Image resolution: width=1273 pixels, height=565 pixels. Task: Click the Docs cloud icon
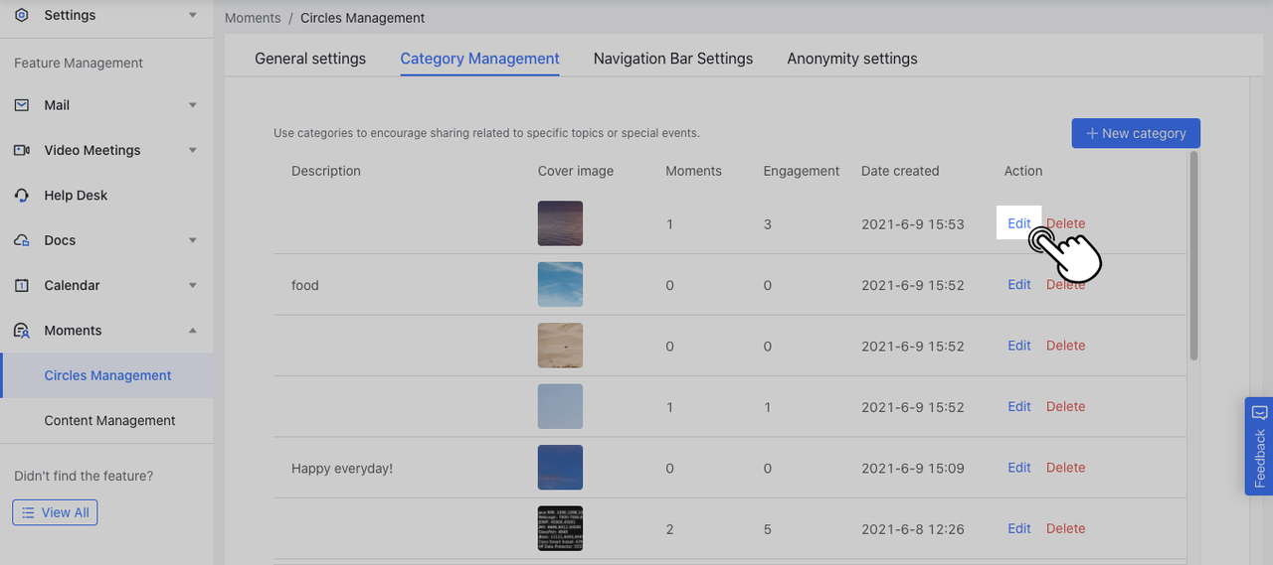tap(22, 240)
